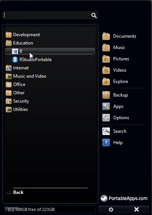Visit the PortableApps.com logo link

tap(124, 198)
